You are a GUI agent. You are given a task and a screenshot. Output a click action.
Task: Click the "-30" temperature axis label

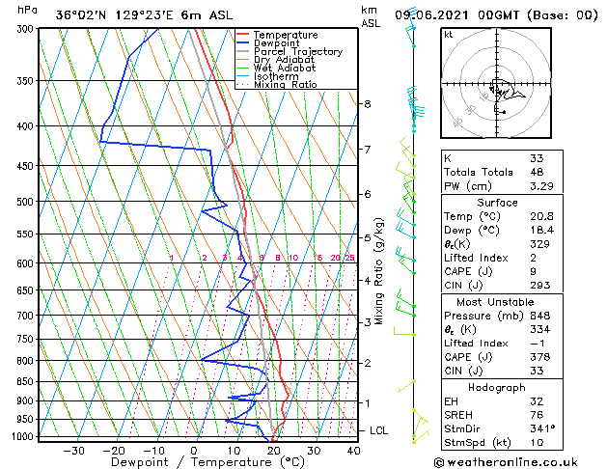74,451
